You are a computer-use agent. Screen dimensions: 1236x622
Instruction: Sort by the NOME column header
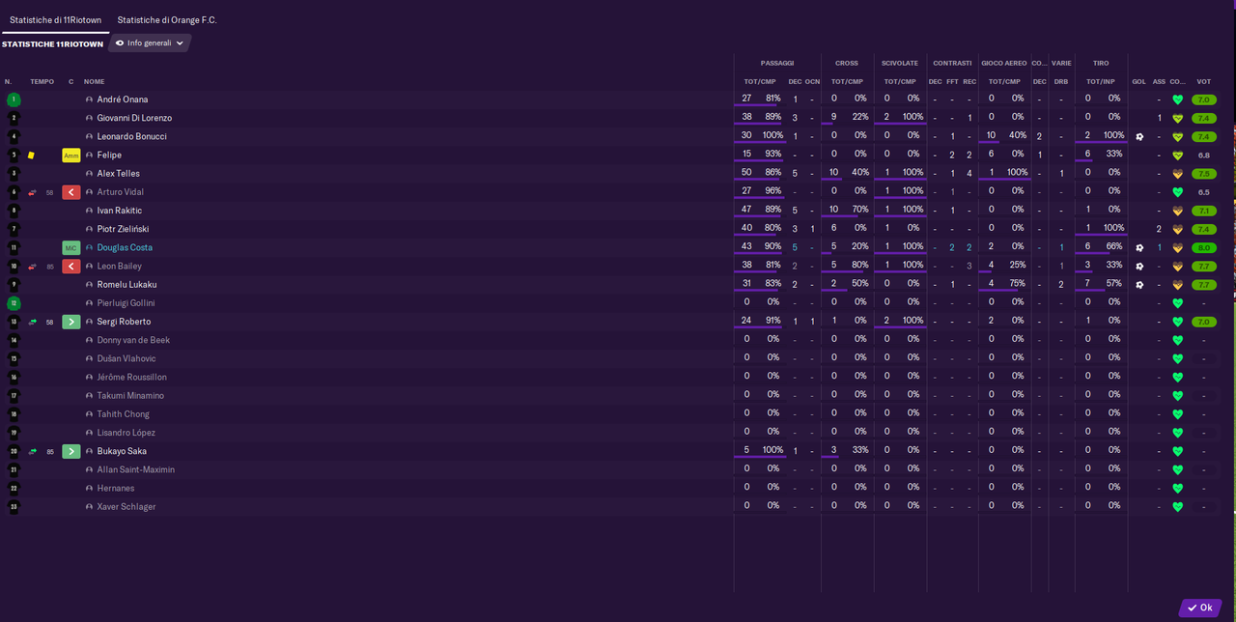pyautogui.click(x=94, y=82)
